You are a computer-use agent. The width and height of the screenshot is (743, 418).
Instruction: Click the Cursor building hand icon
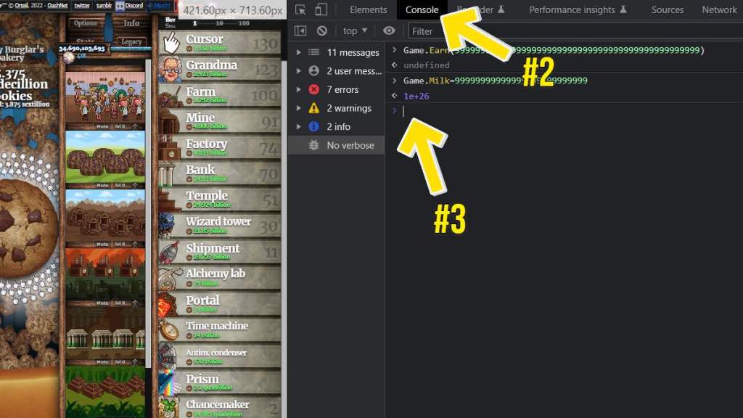click(x=171, y=43)
